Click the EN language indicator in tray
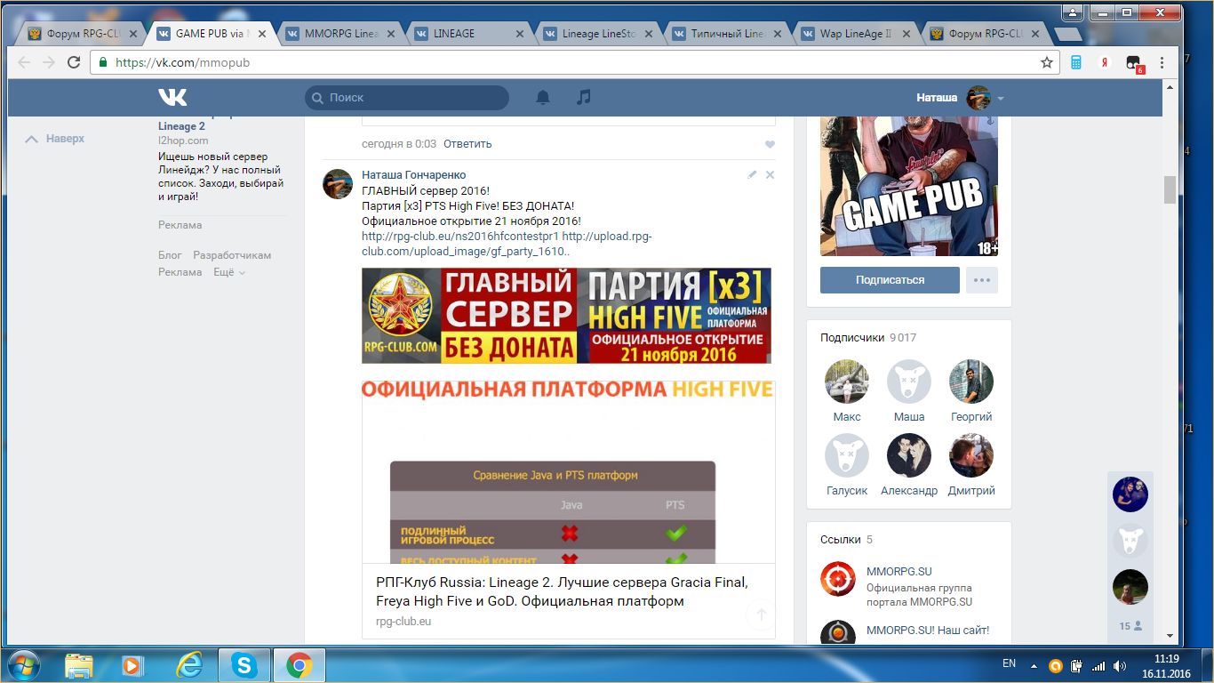Viewport: 1214px width, 683px height. [x=1009, y=663]
